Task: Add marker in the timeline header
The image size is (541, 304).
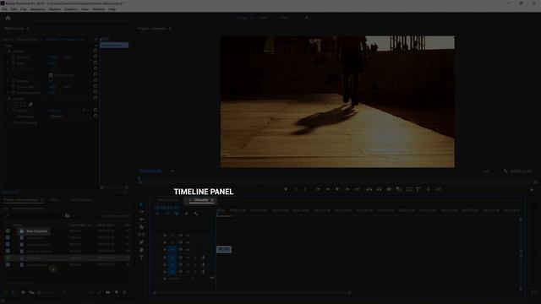Action: 186,214
